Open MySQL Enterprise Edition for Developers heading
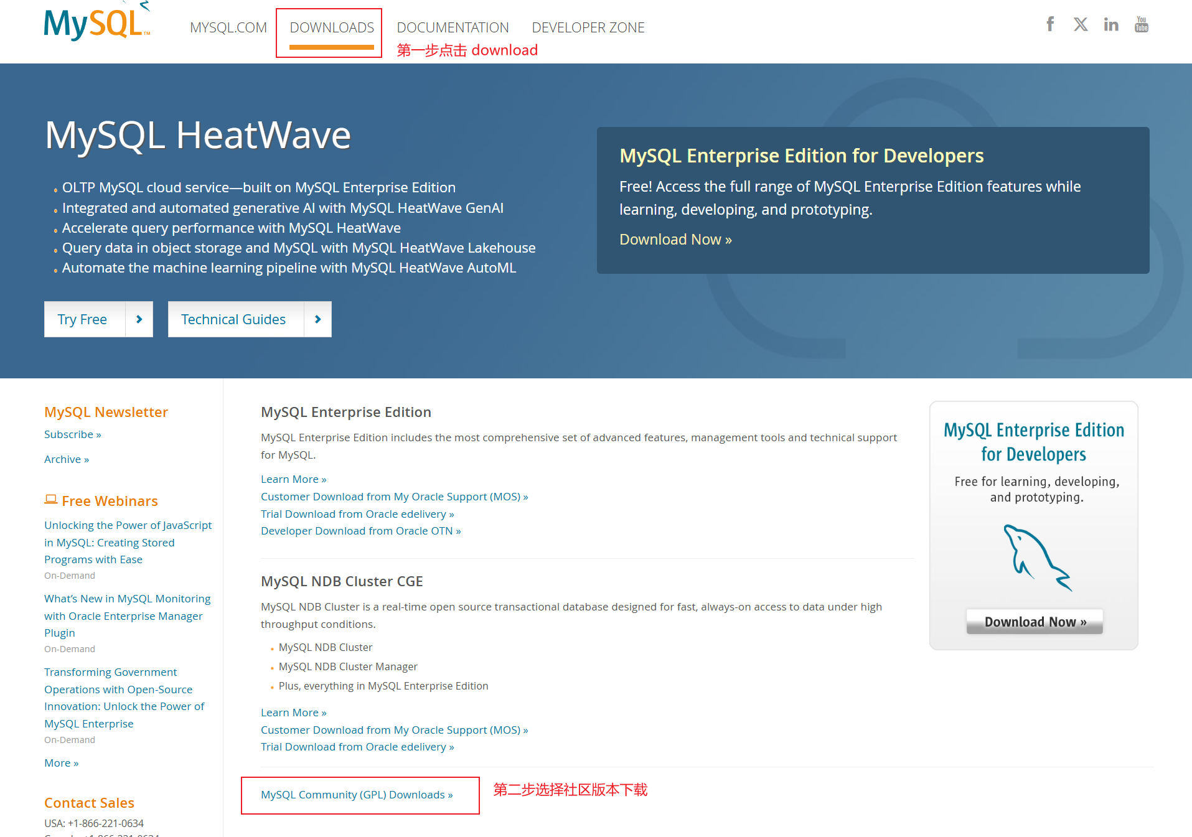Screen dimensions: 1192x837 point(801,156)
